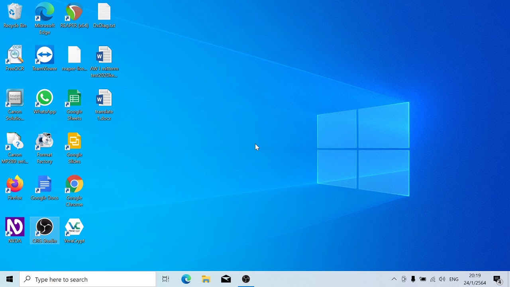
Task: Select the Microsoft Edge desktop shortcut
Action: (x=45, y=19)
